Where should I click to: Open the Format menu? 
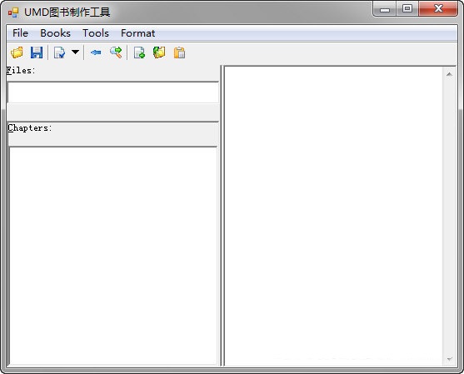coord(138,33)
